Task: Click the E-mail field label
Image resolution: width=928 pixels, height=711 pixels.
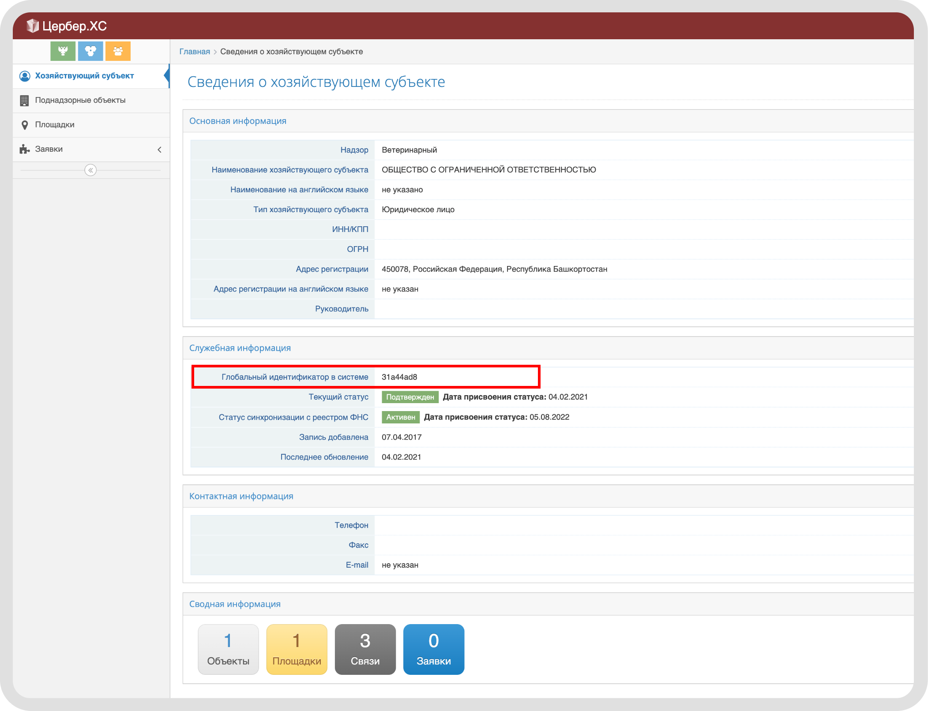Action: click(x=357, y=565)
